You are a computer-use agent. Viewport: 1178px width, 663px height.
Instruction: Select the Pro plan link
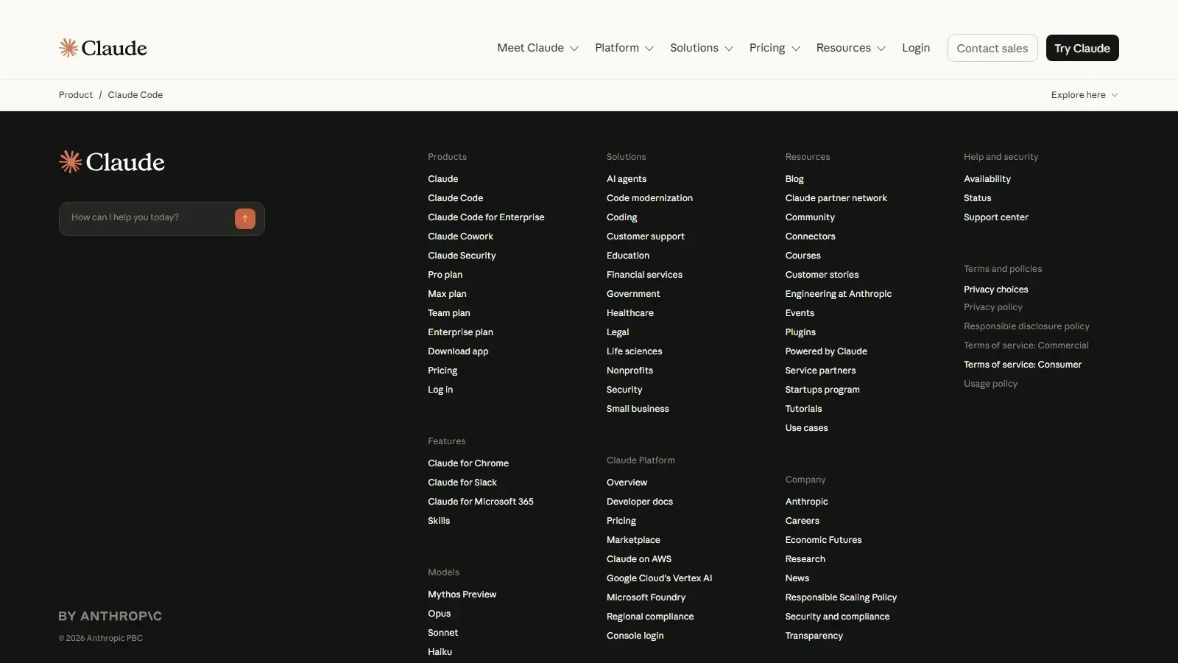click(x=445, y=275)
